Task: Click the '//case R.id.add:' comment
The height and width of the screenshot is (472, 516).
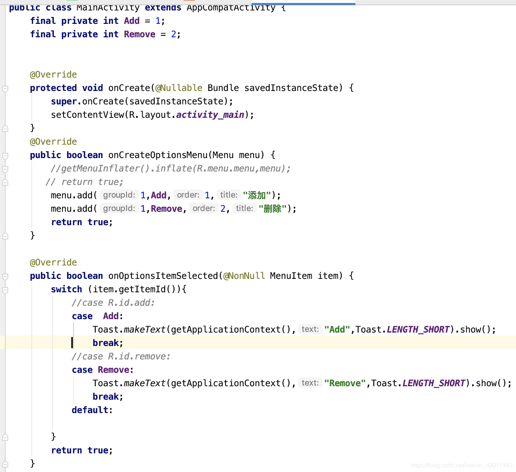Action: (x=113, y=303)
